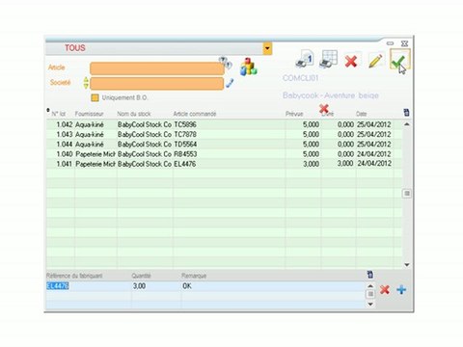Click the small dot icon left of N° lot
This screenshot has height=347, width=463.
(x=48, y=110)
